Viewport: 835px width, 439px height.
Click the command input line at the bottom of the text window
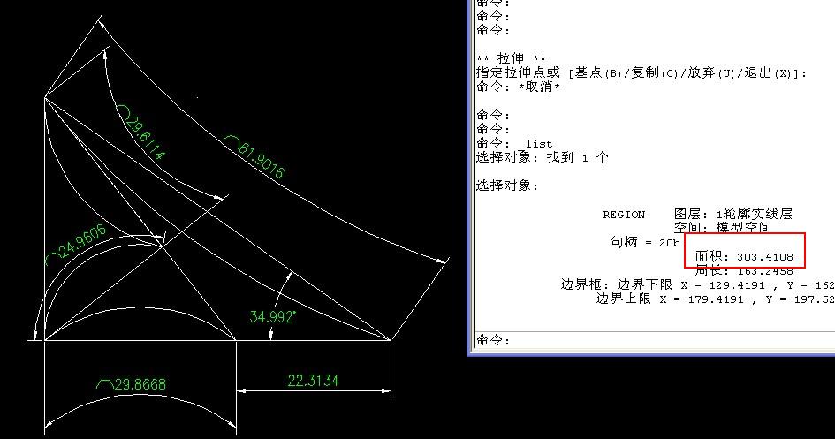tap(655, 340)
